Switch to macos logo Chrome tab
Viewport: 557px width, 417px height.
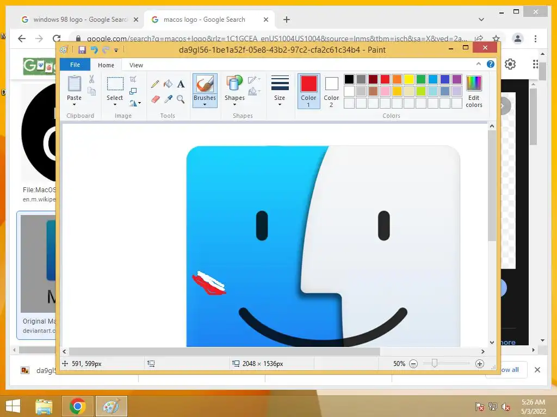click(209, 20)
